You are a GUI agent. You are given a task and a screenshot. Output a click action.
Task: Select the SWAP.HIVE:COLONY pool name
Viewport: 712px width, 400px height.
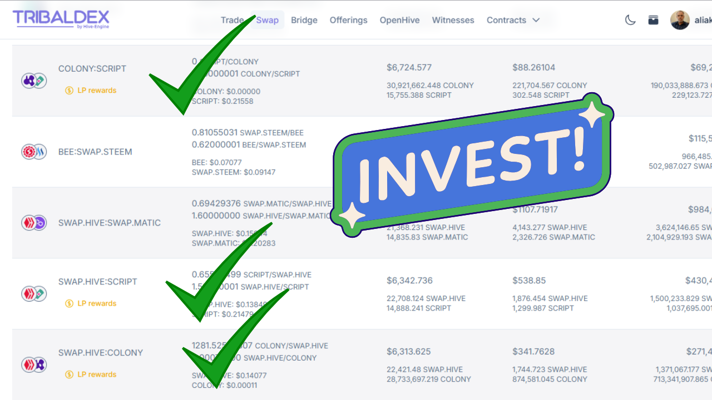click(x=101, y=352)
